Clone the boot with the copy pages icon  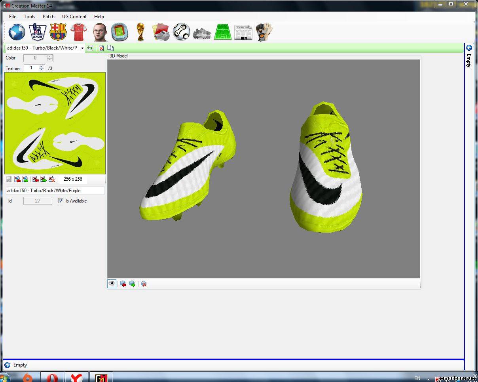110,48
